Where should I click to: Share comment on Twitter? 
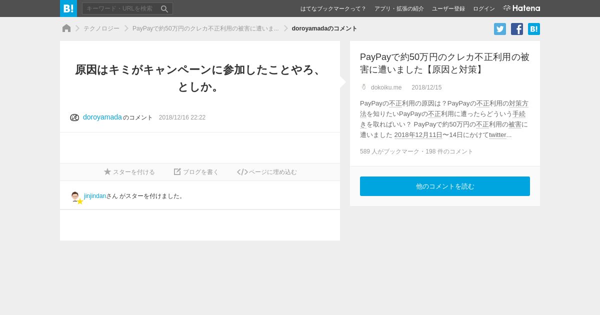pos(500,29)
